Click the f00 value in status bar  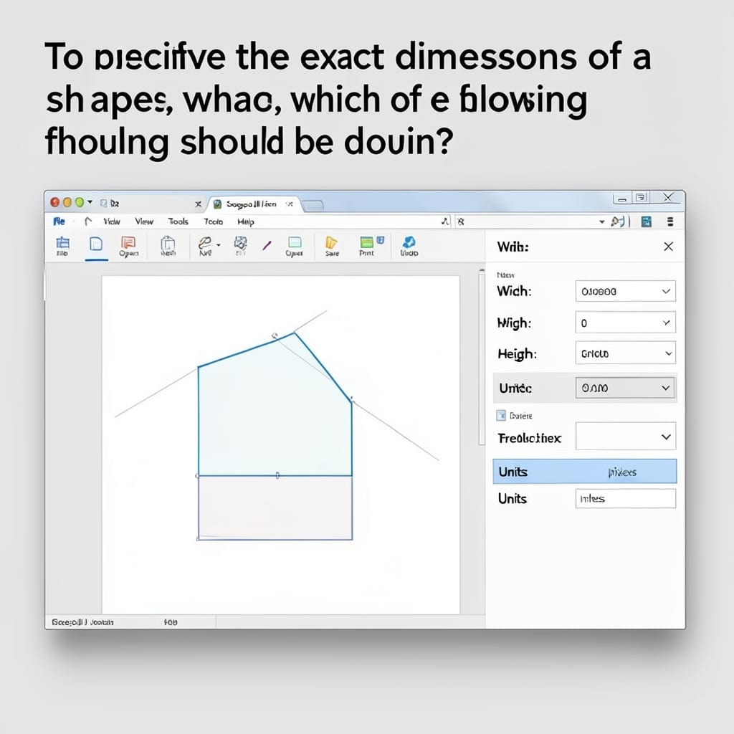(x=171, y=622)
